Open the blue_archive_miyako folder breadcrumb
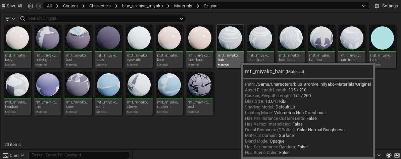This screenshot has height=159, width=401. click(142, 6)
